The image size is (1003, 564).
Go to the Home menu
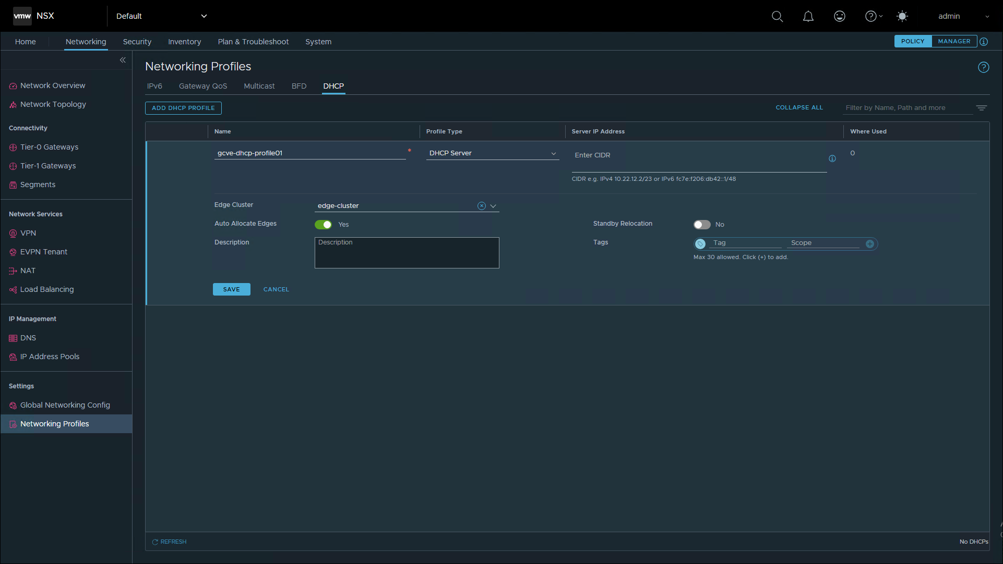[x=25, y=42]
